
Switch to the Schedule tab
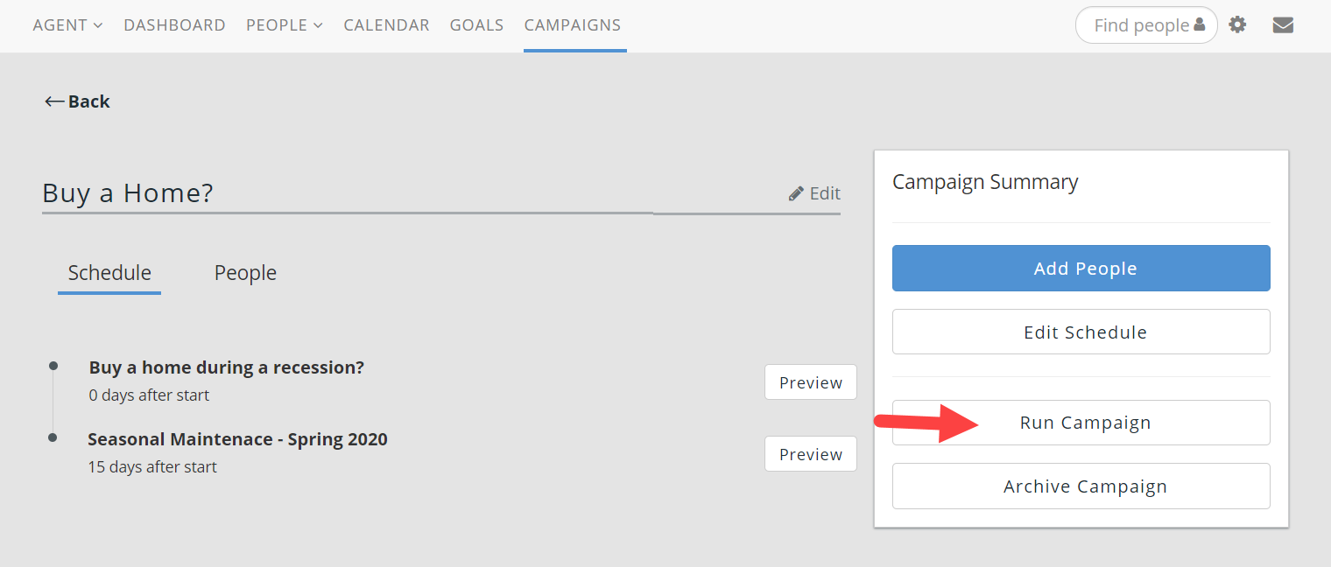point(109,273)
